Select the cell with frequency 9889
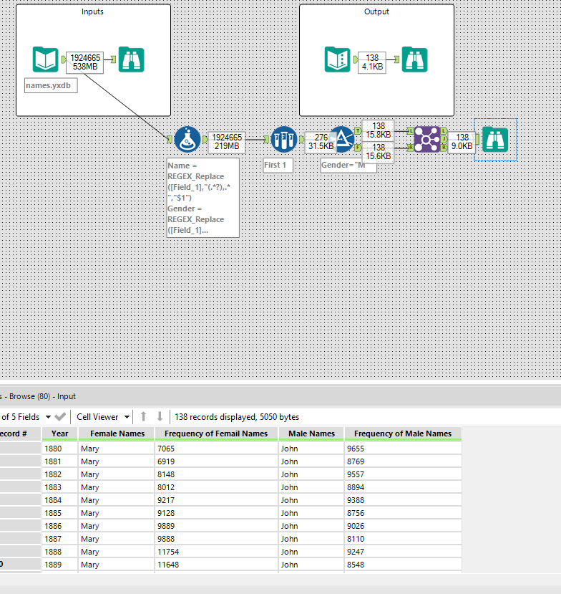 (x=216, y=526)
